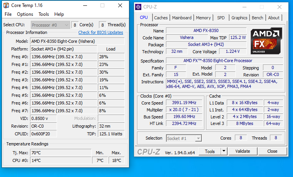The height and width of the screenshot is (177, 293).
Task: Click the VID value 0.8500 v
Action: (44, 118)
